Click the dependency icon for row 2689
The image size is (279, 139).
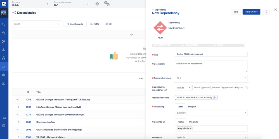coord(18,122)
